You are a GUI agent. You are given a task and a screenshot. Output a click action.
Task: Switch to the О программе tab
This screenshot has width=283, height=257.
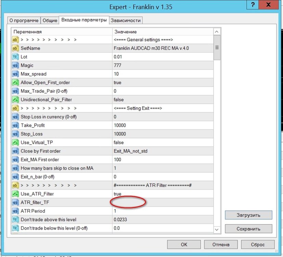click(24, 21)
